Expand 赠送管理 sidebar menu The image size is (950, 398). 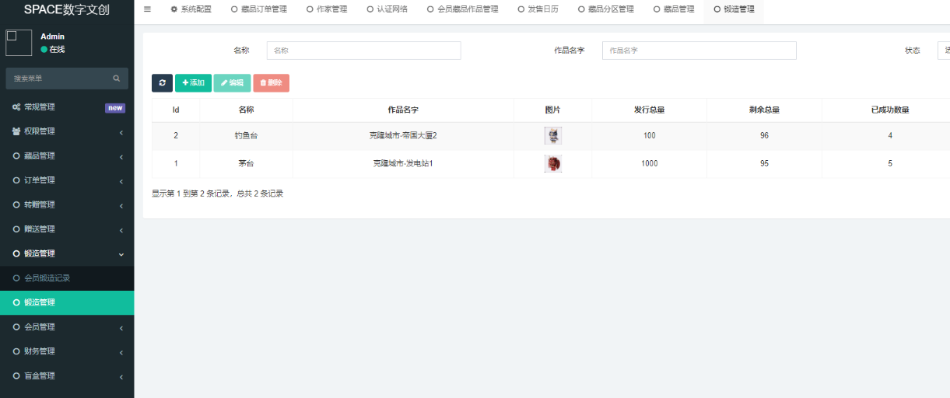[x=67, y=229]
